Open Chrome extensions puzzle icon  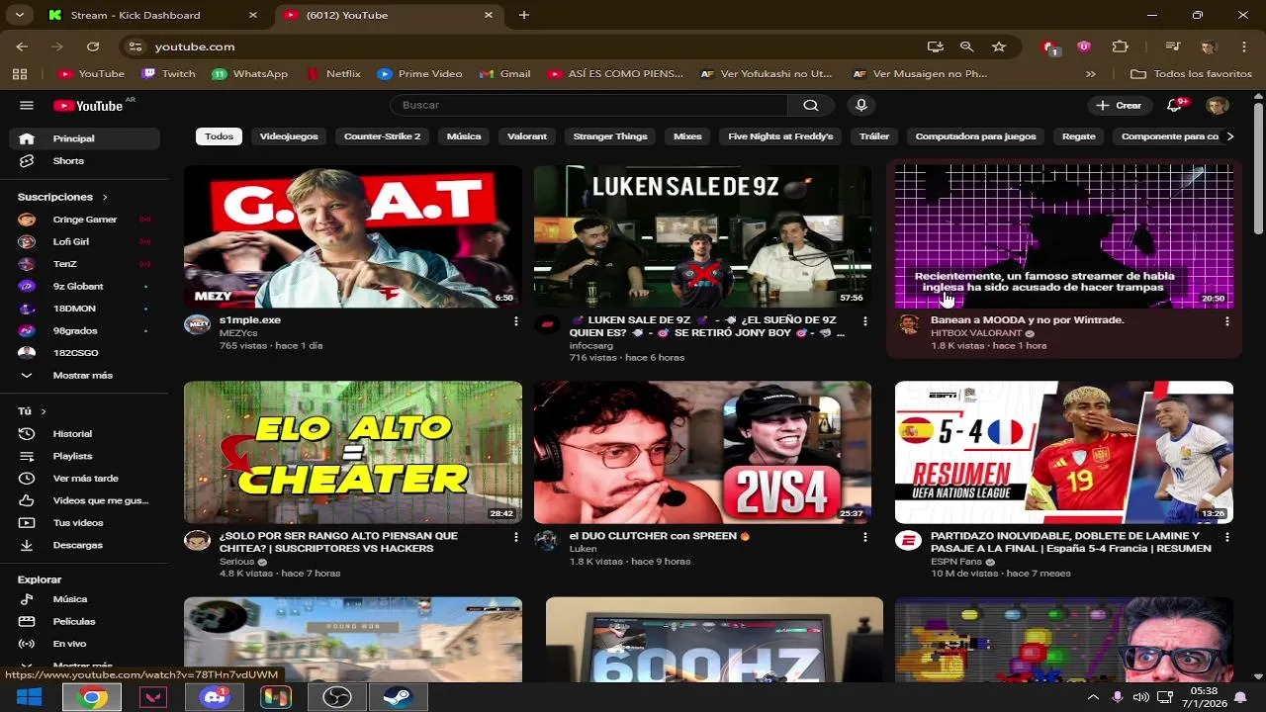[1120, 46]
